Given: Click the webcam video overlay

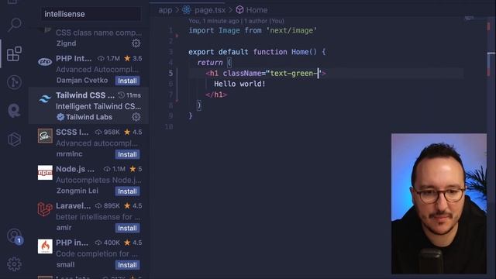Looking at the screenshot, I should click(439, 203).
